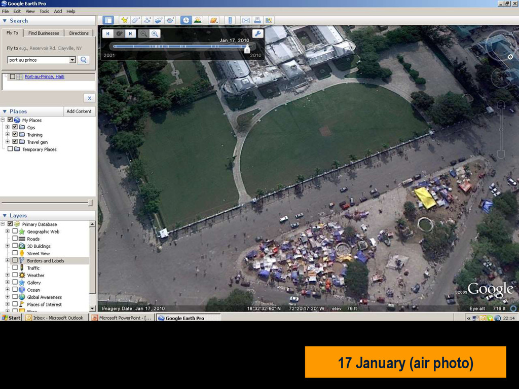This screenshot has width=519, height=389.
Task: Click the Gallery layer star icon
Action: coord(22,283)
